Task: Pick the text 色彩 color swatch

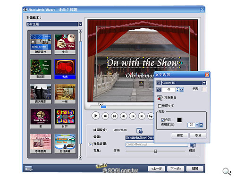Action: pyautogui.click(x=204, y=89)
